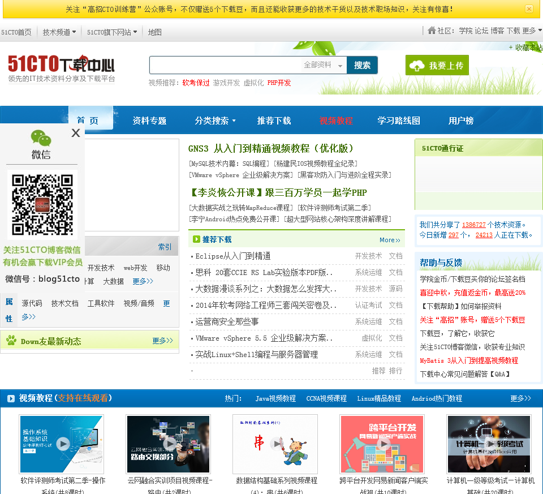Screen dimensions: 543x494
Task: Click 更多>> in 视频教程 section header
Action: click(520, 398)
